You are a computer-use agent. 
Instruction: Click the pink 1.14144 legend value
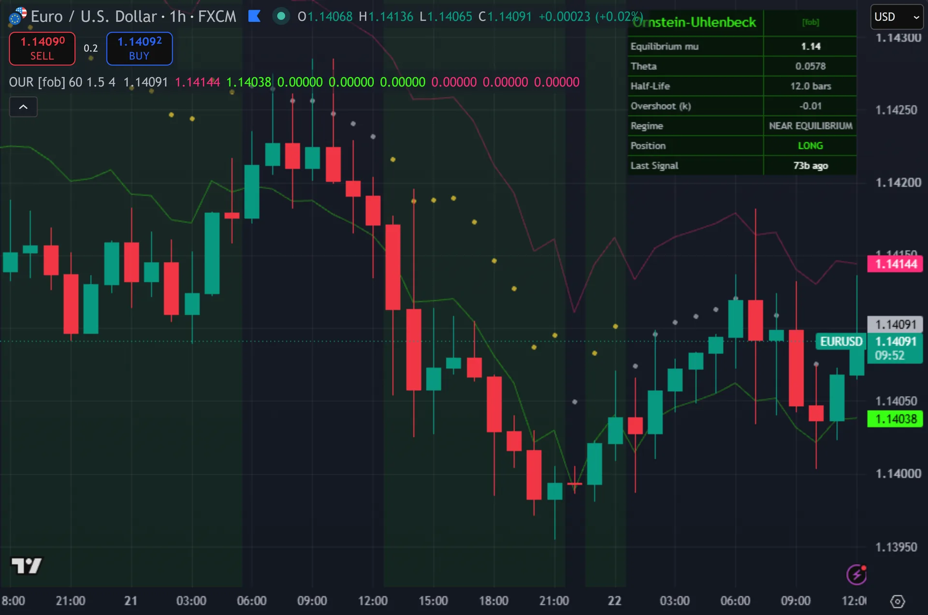click(197, 82)
